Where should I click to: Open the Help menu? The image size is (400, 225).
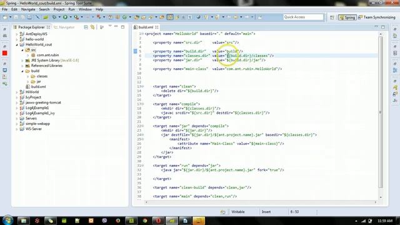tap(99, 9)
